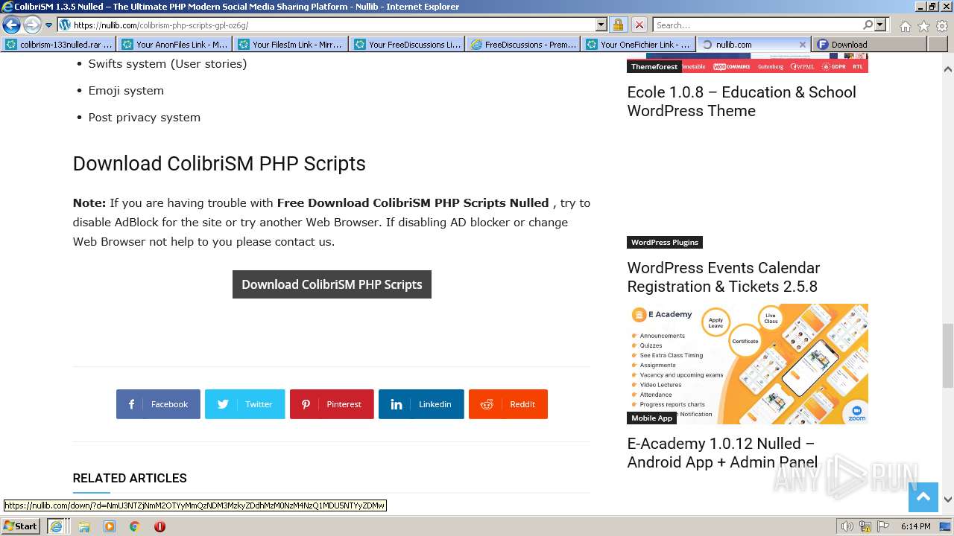Close the nullib.com tab
954x536 pixels.
[x=803, y=45]
